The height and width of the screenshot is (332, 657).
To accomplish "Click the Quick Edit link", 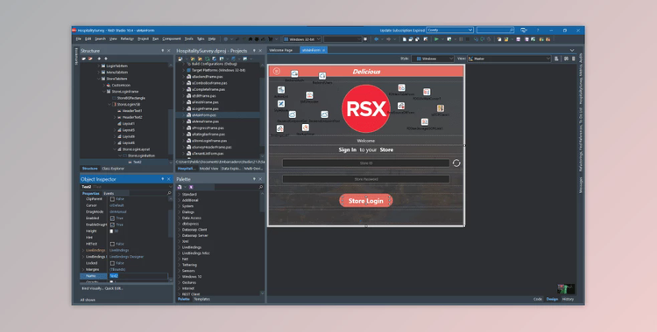I will coord(114,288).
